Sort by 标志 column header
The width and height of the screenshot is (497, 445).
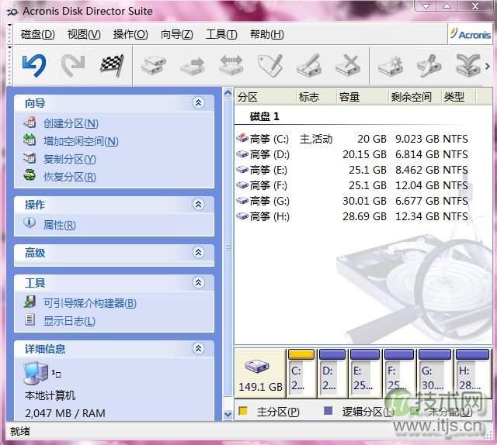[317, 97]
